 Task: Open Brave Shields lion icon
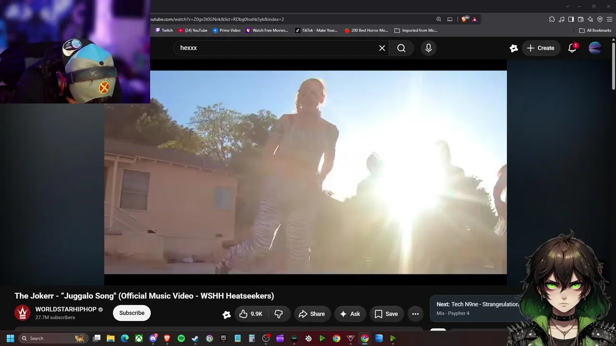464,19
